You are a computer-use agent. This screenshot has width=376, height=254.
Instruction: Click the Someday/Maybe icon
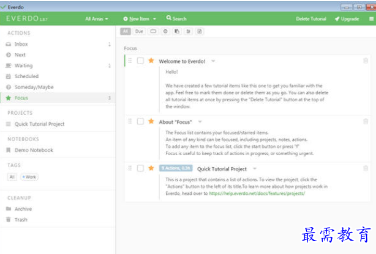(9, 87)
